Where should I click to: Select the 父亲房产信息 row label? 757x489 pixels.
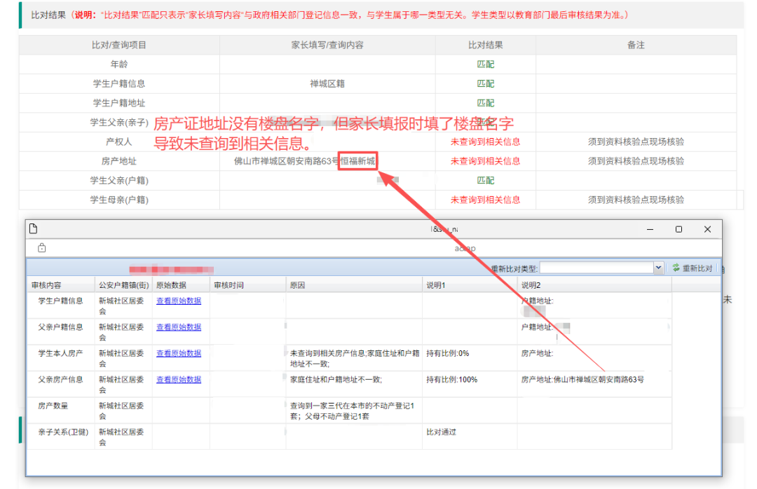click(x=60, y=380)
